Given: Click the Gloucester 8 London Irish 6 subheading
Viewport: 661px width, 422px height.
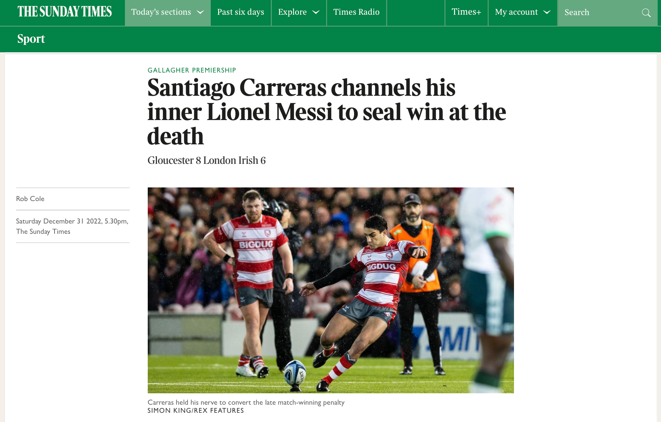Looking at the screenshot, I should tap(206, 161).
